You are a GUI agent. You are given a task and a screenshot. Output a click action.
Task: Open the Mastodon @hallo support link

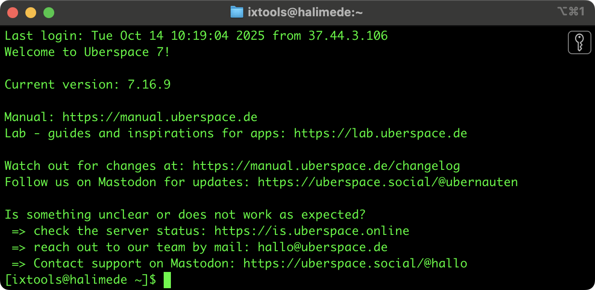coord(355,263)
